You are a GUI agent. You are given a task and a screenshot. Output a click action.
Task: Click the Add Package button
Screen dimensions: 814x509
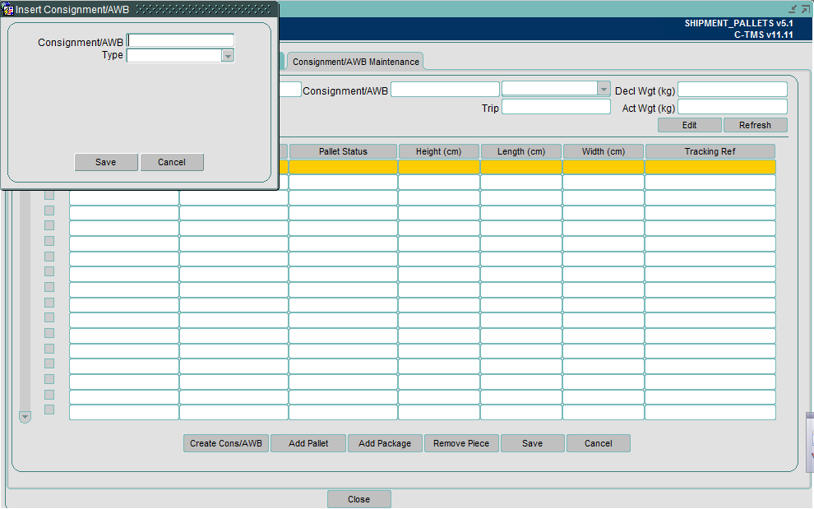385,443
